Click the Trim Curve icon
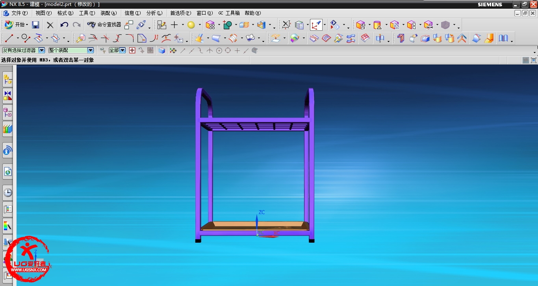 (93, 38)
